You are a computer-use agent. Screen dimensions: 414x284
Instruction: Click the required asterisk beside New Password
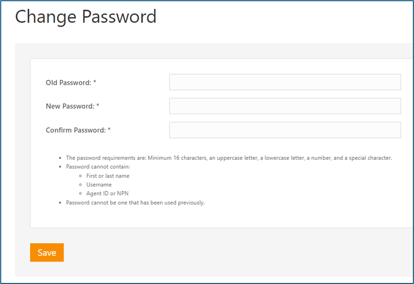(x=98, y=105)
